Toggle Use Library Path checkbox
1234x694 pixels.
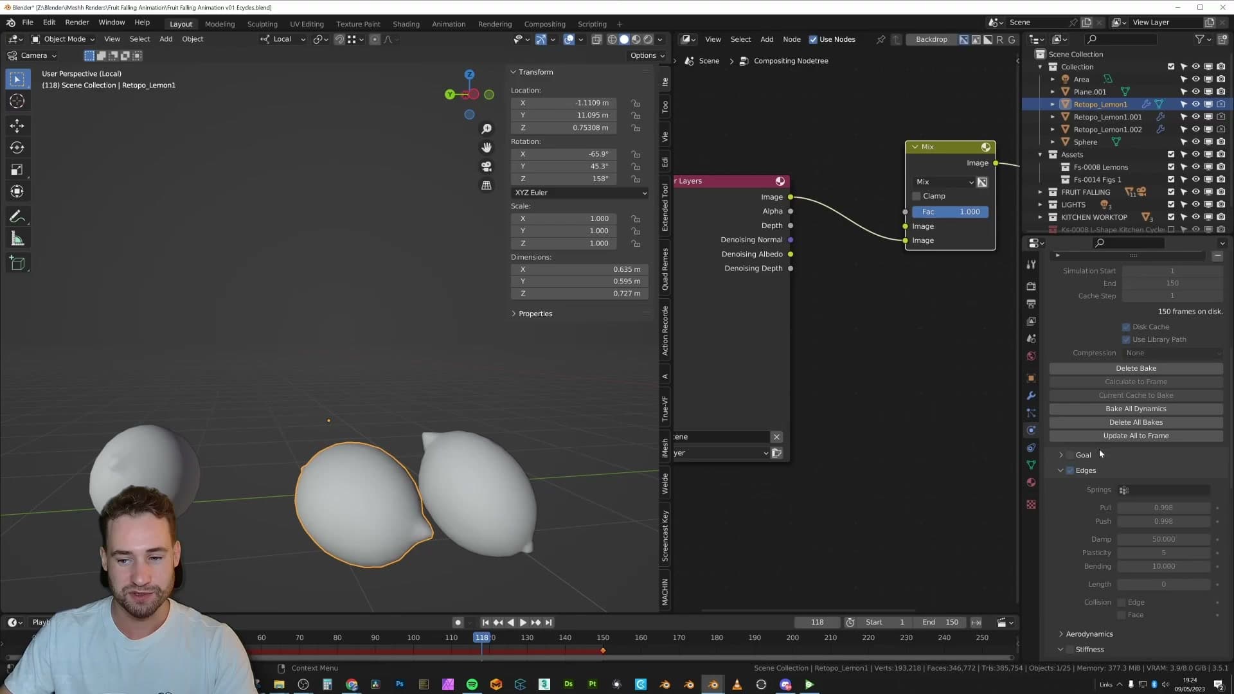(x=1126, y=340)
